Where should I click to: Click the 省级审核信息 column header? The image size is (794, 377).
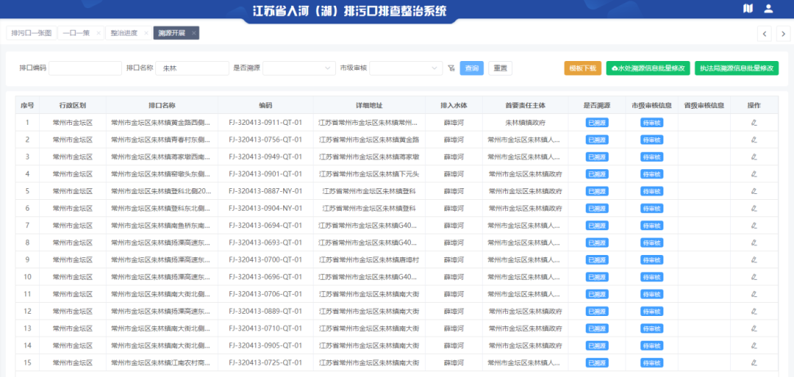(x=704, y=105)
